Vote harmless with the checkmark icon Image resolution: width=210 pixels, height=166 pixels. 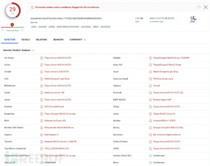click(x=22, y=30)
